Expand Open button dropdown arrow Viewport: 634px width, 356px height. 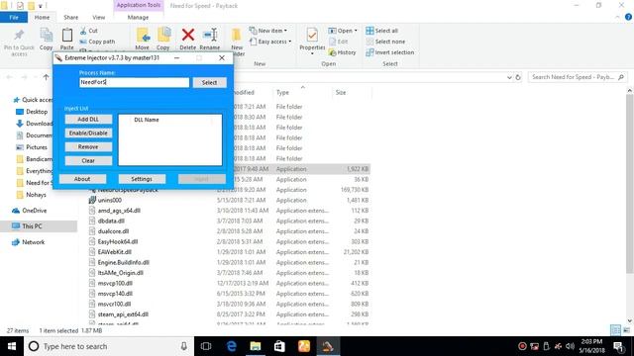coord(356,31)
